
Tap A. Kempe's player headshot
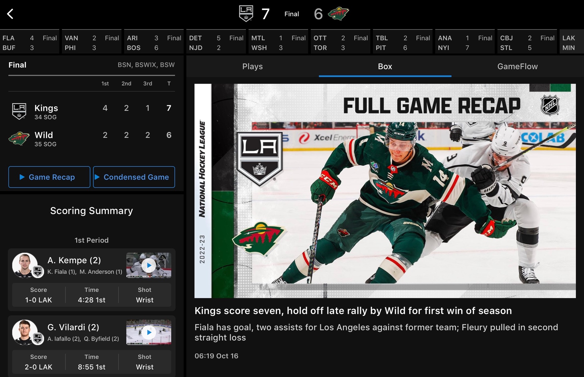pyautogui.click(x=25, y=265)
